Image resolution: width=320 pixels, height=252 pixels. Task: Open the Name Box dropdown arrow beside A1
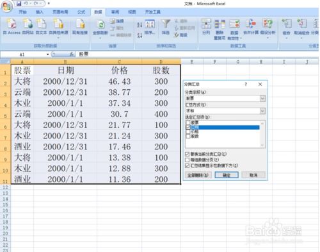[48, 55]
